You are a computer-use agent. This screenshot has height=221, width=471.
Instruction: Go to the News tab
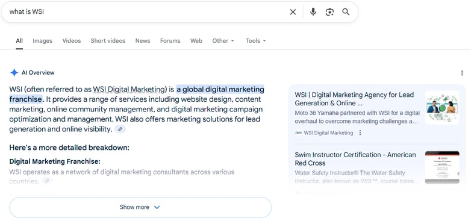143,40
